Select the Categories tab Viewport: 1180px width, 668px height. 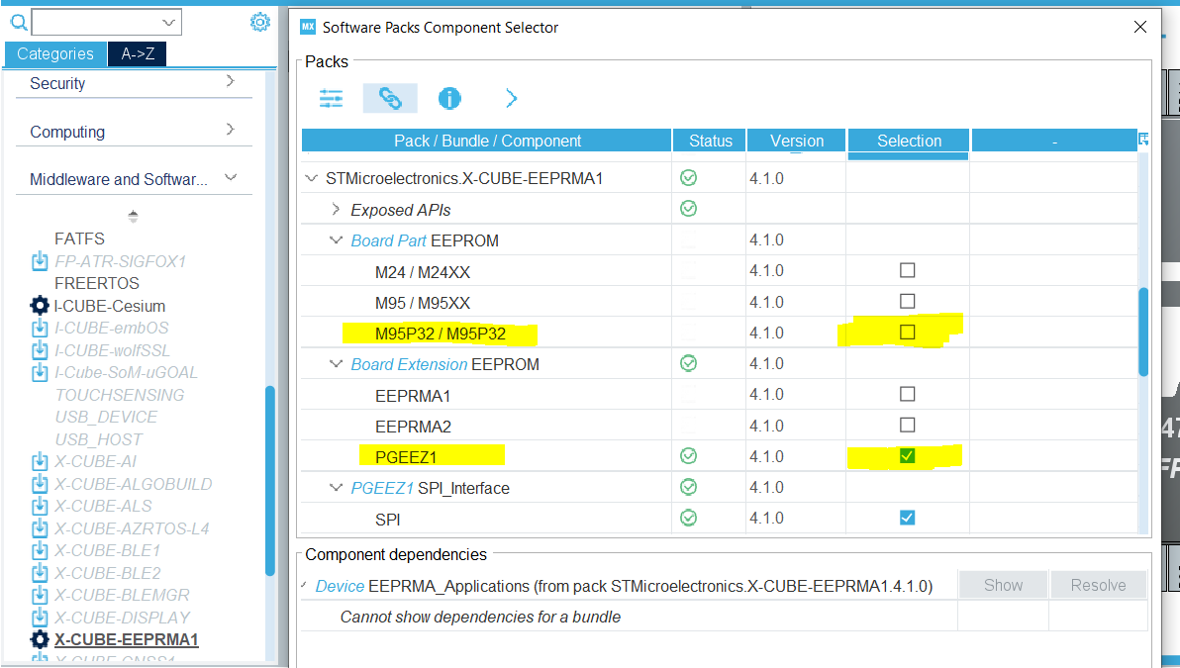(x=55, y=54)
